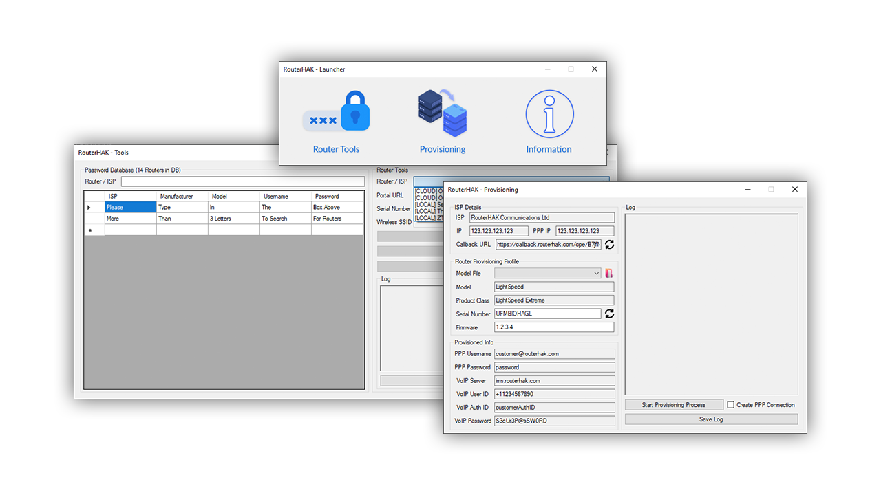The image size is (881, 495).
Task: Select the "Please" cell in ISP column
Action: pos(130,207)
